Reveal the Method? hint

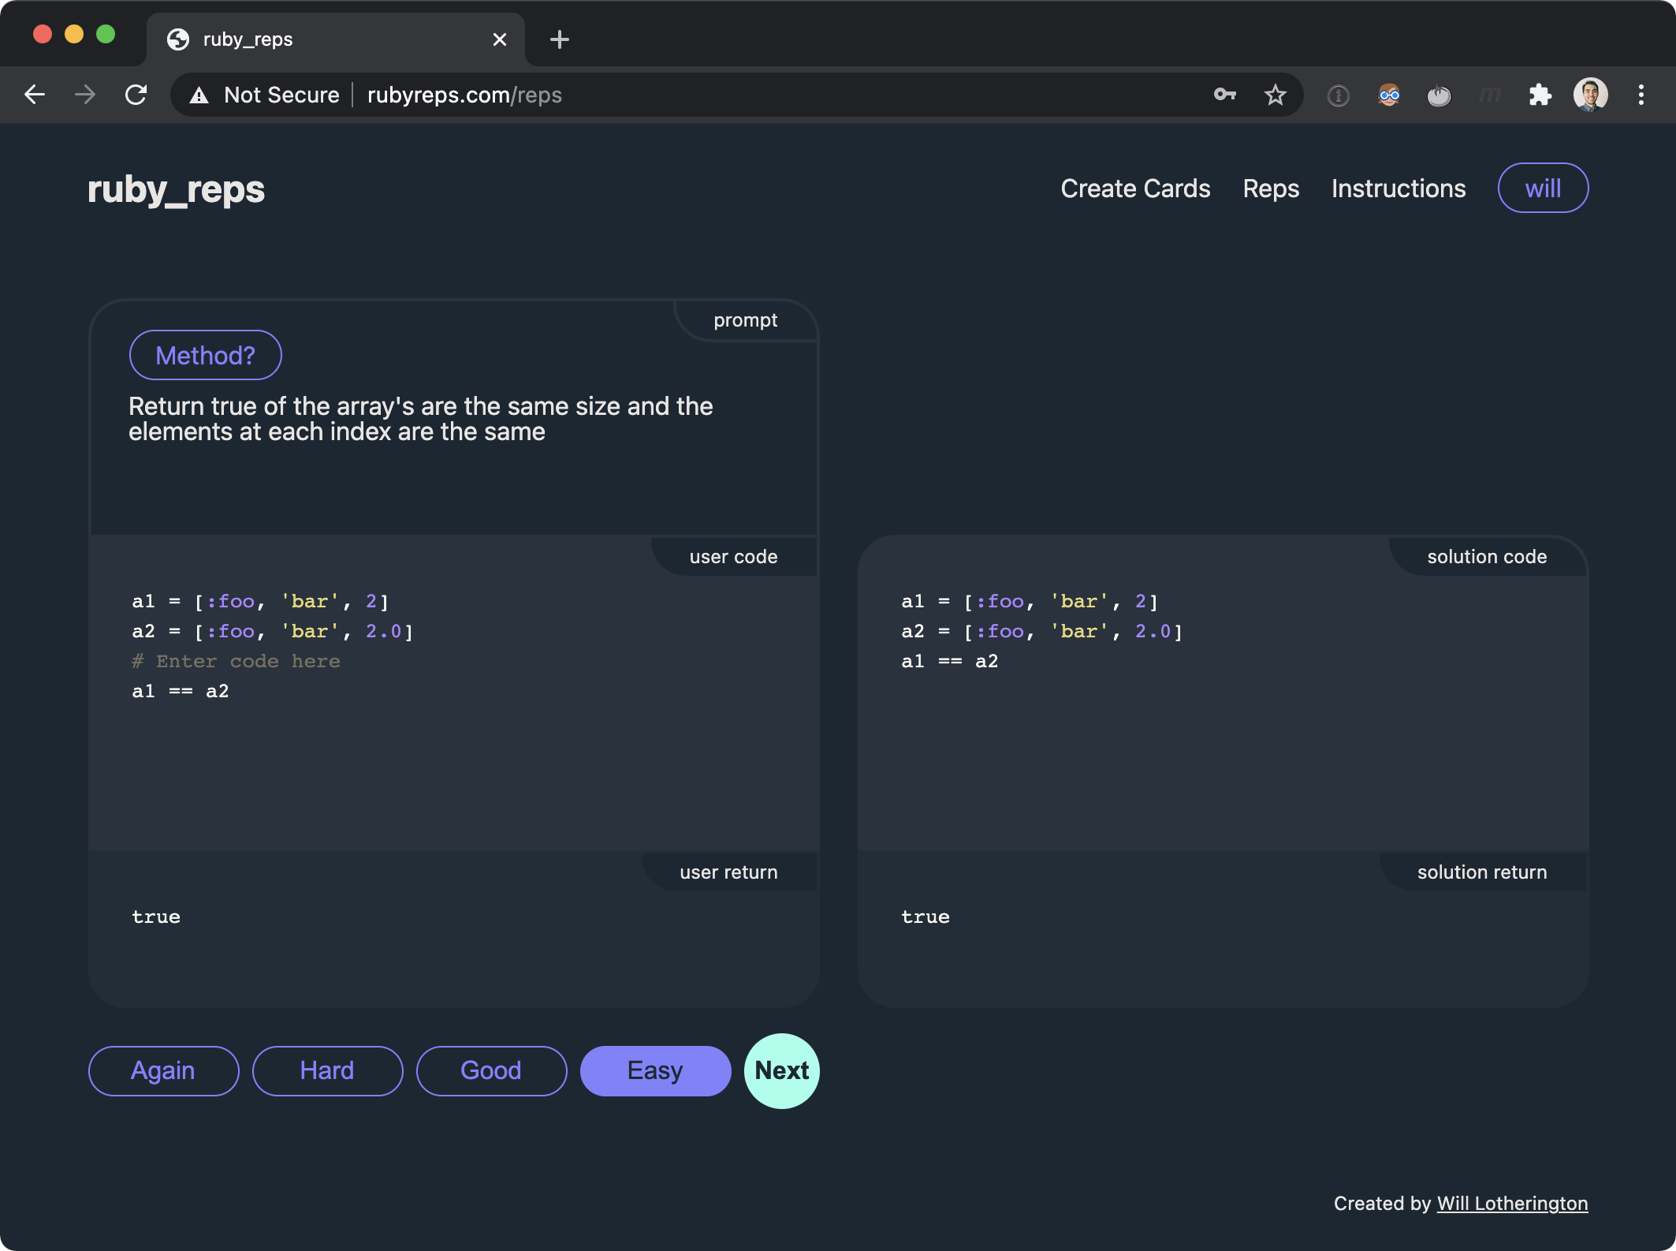point(205,355)
